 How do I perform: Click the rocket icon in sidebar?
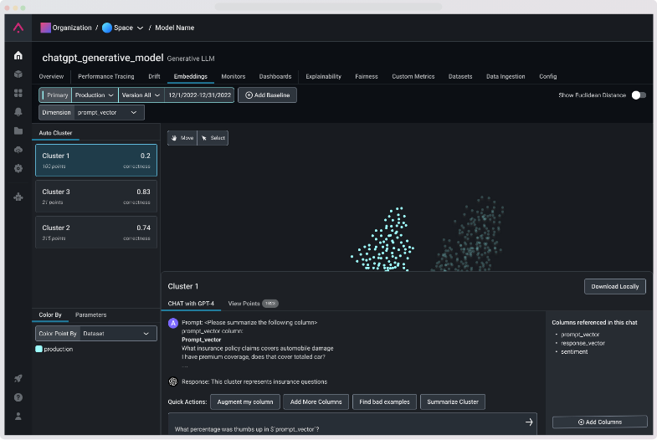(x=18, y=378)
